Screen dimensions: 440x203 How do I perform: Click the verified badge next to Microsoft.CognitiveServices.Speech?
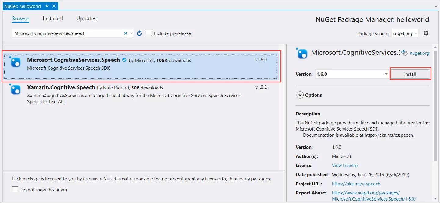(x=124, y=60)
